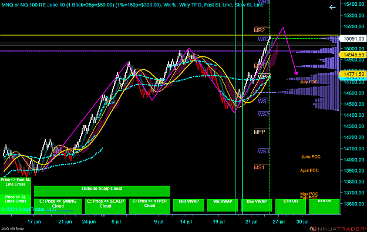Viewport: 367px width, 232px height.
Task: Click the 'C: Price <> SWING Cloud' box
Action: tap(58, 206)
